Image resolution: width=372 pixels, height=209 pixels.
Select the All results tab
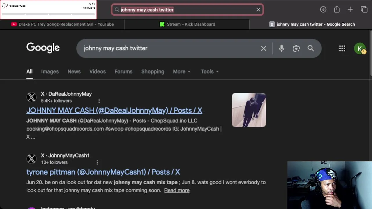click(x=29, y=72)
